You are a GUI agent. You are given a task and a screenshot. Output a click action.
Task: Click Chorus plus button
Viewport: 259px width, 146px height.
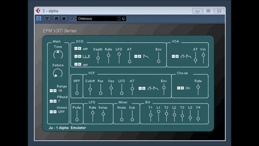coord(182,88)
